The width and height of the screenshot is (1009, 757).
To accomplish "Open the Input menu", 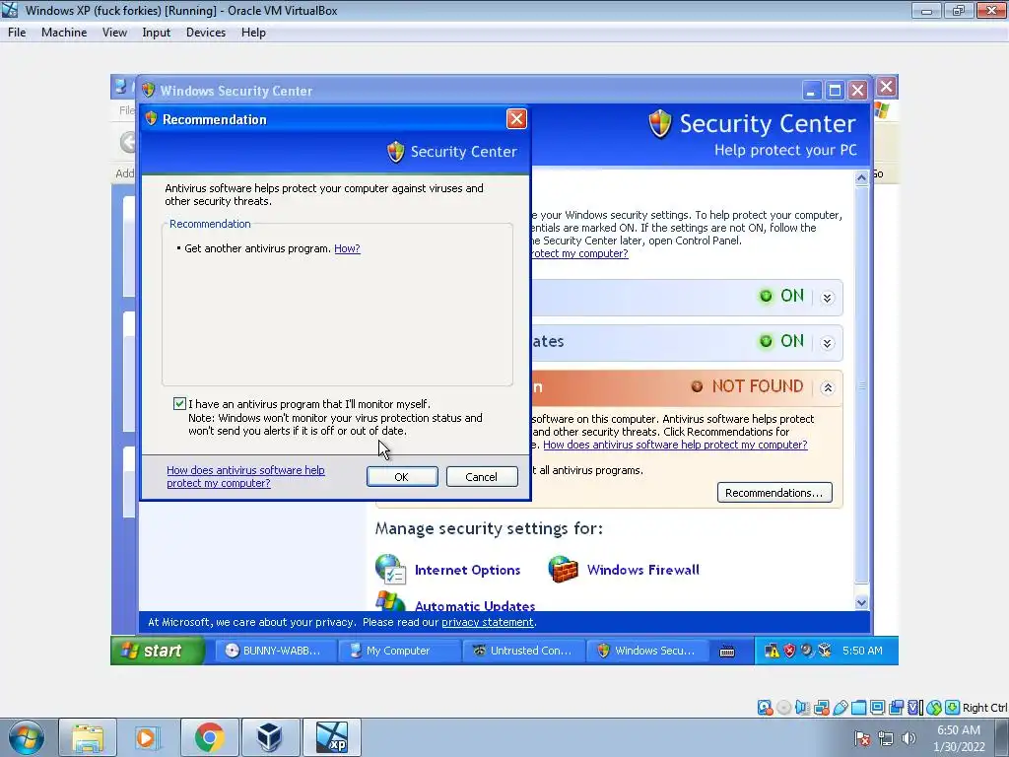I will [157, 33].
